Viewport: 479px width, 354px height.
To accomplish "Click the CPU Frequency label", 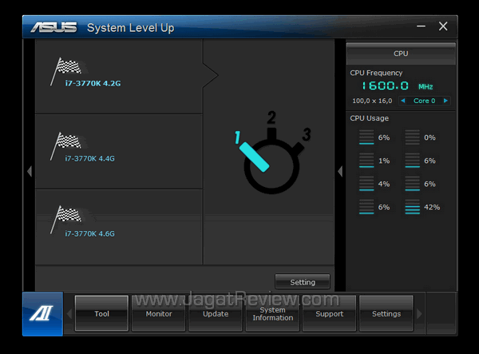I will 376,73.
